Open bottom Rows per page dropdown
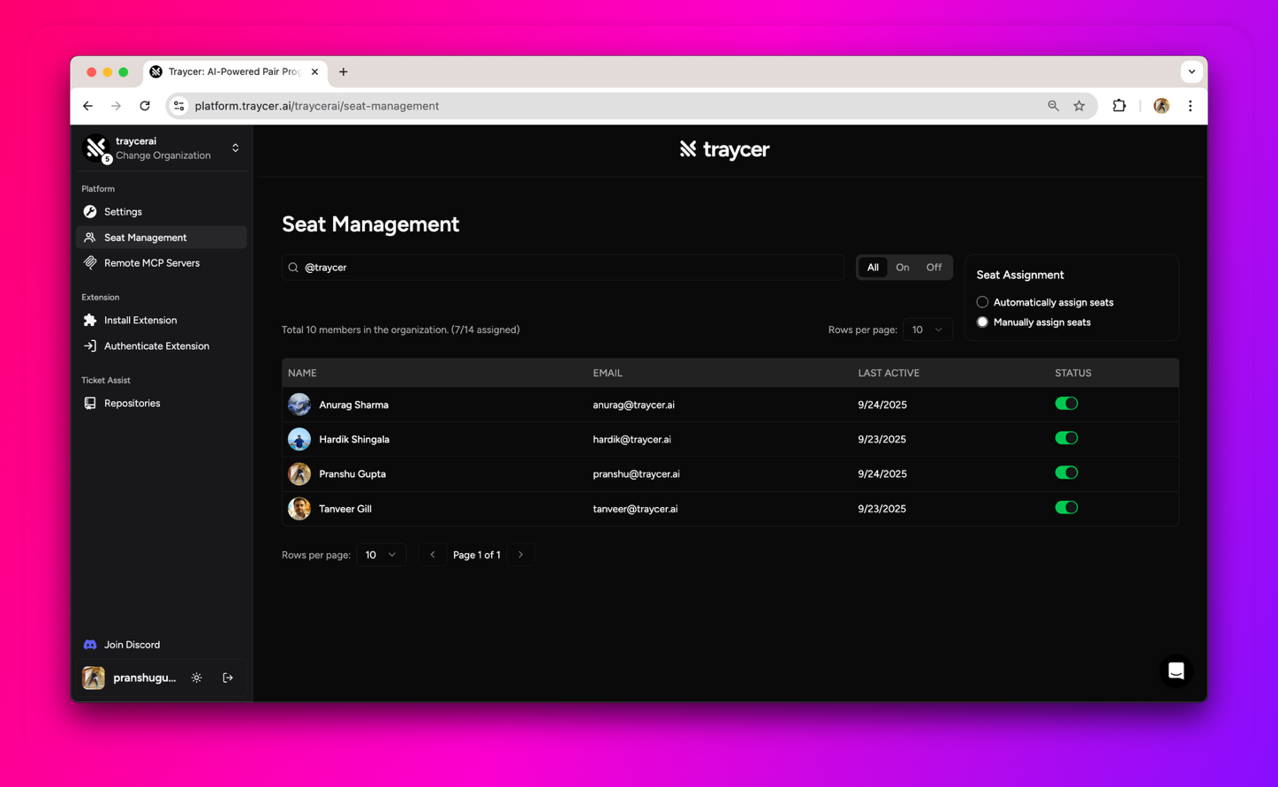 point(382,556)
